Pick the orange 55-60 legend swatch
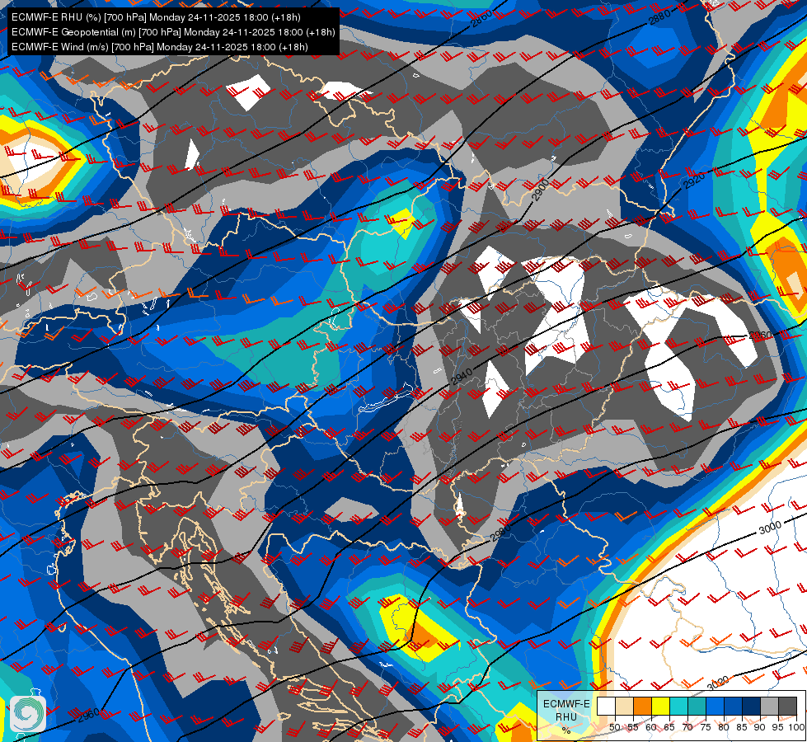This screenshot has height=742, width=807. coord(642,707)
